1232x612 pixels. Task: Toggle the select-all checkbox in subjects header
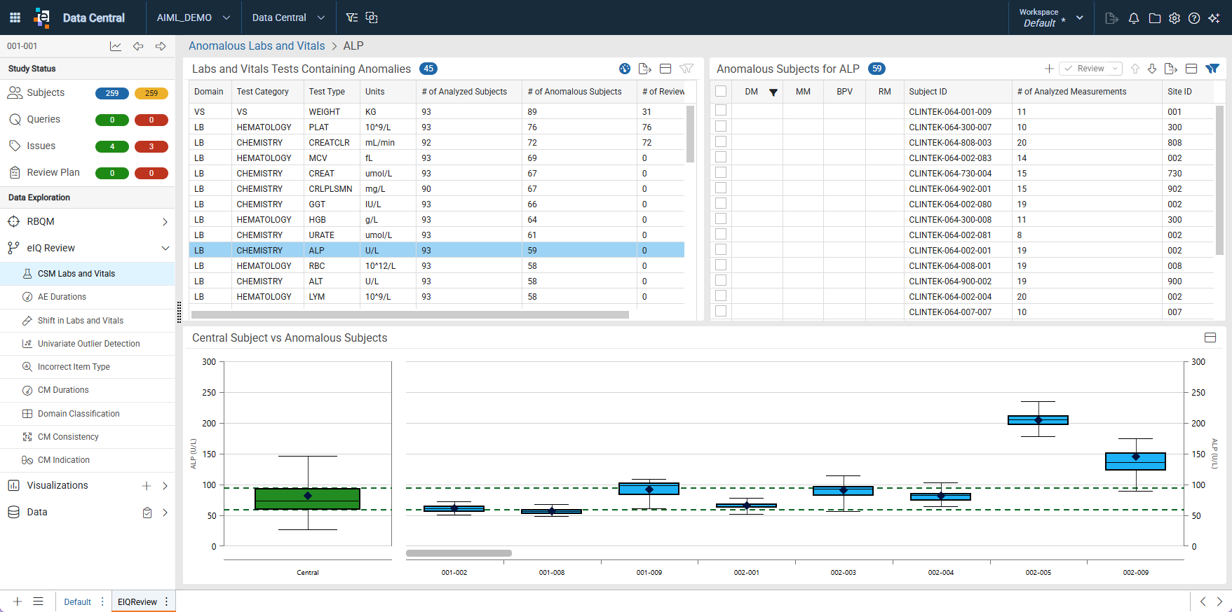click(x=721, y=91)
